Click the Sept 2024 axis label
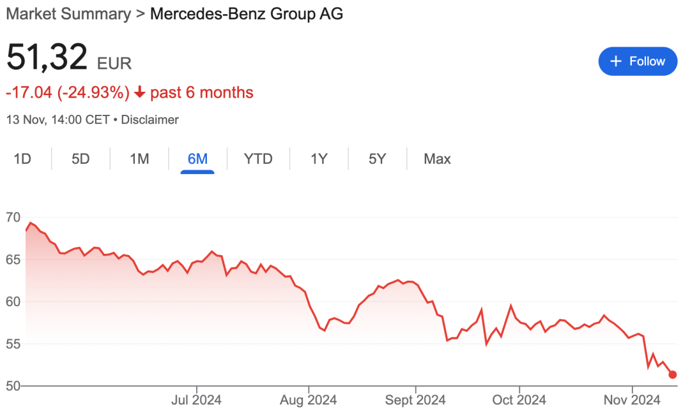Viewport: 690px width, 414px height. pos(415,400)
